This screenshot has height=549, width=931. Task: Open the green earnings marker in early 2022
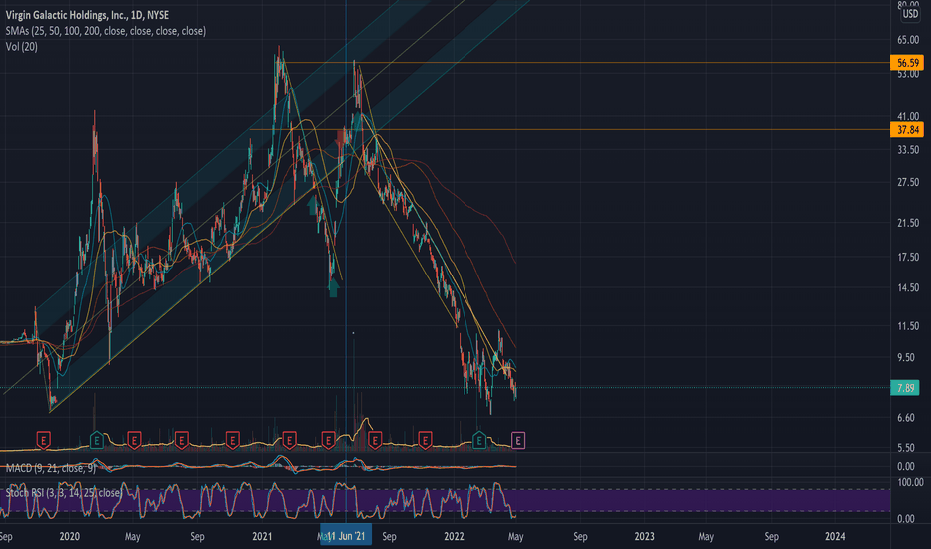point(479,441)
